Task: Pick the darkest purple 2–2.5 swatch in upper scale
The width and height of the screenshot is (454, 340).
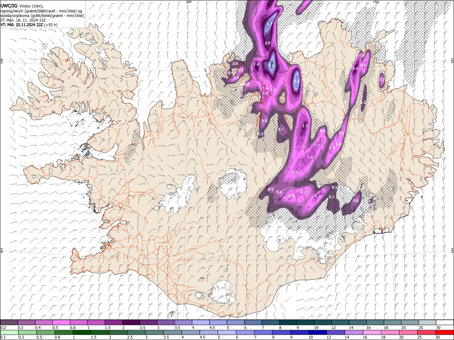Action: (x=131, y=323)
